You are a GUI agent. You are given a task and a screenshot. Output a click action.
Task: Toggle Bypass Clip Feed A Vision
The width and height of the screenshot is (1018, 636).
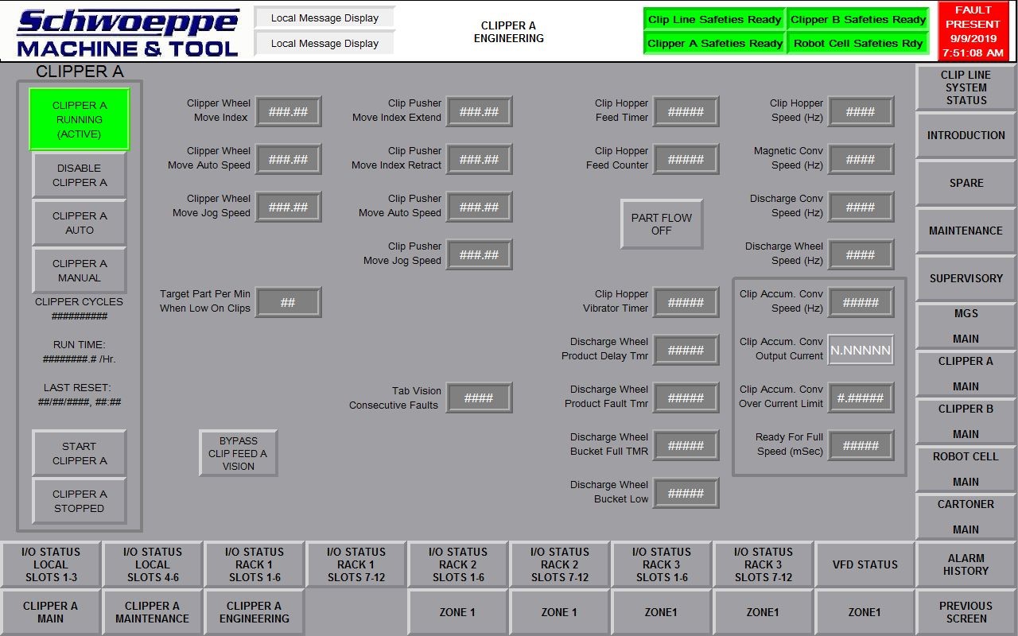[239, 453]
